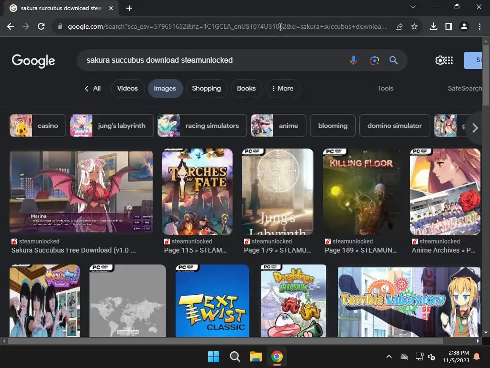490x368 pixels.
Task: Open Google quick settings gear
Action: click(x=440, y=60)
